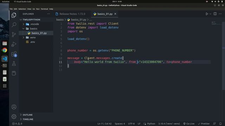Open the Run and Debug view
The image size is (225, 126).
click(14, 44)
